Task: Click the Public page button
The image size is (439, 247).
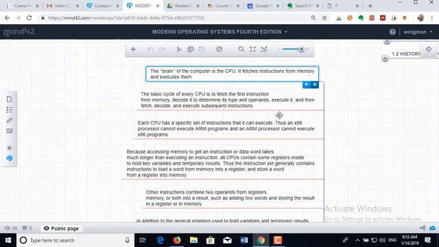Action: (61, 228)
